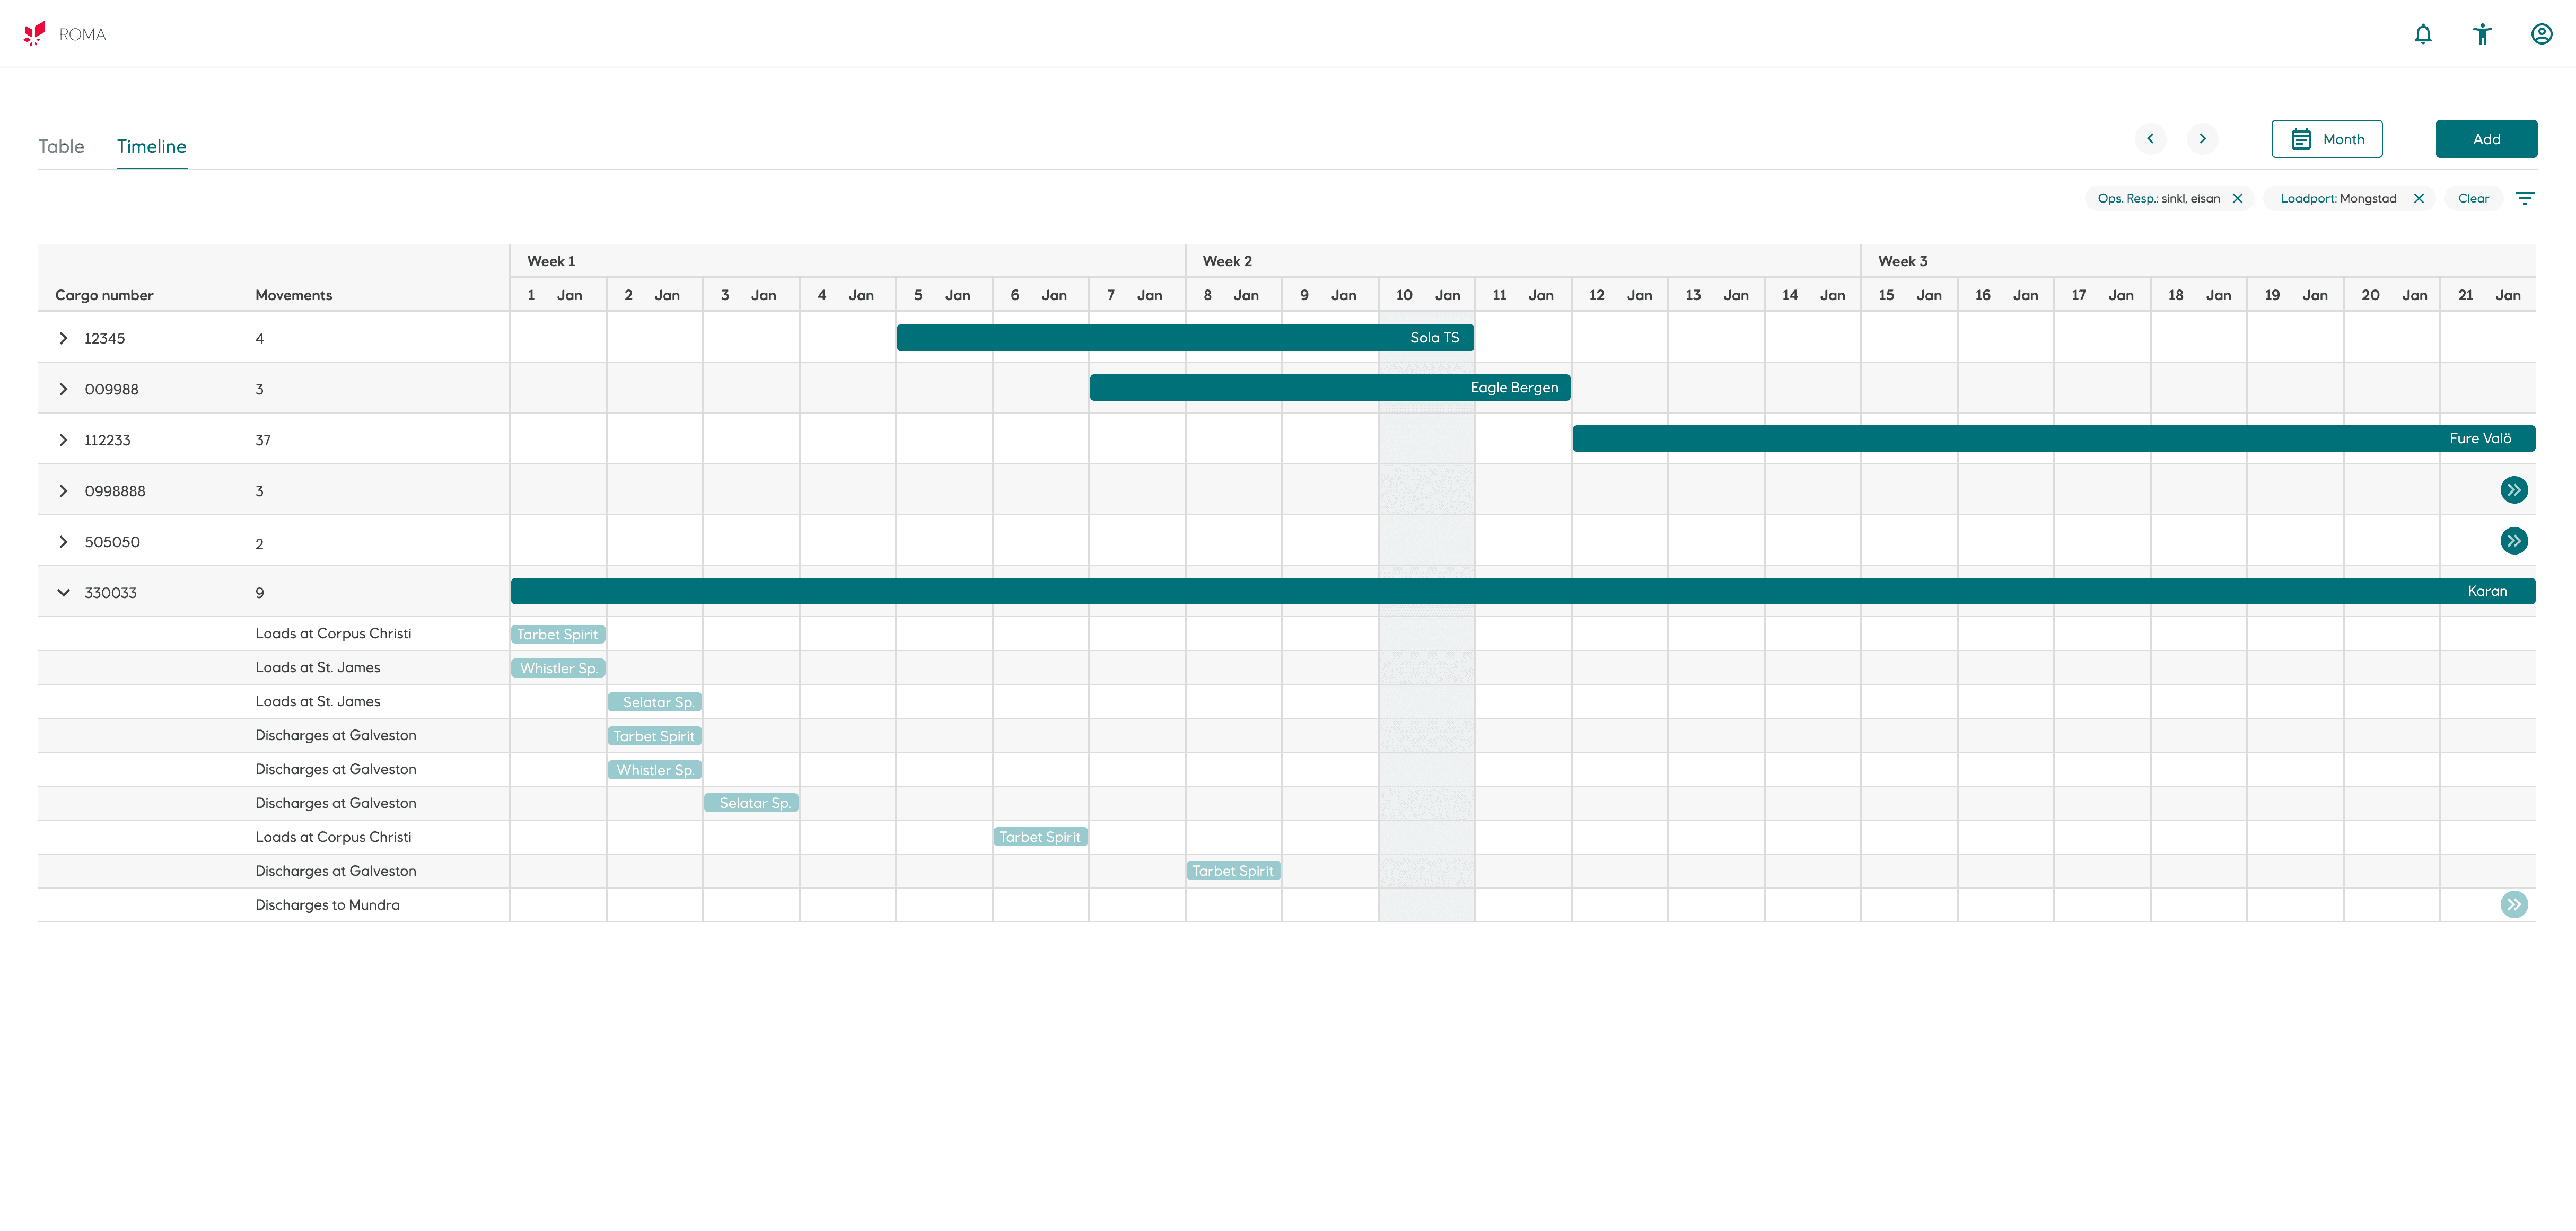The width and height of the screenshot is (2576, 1231).
Task: Remove the Ops. Resp. filter chip
Action: (2238, 198)
